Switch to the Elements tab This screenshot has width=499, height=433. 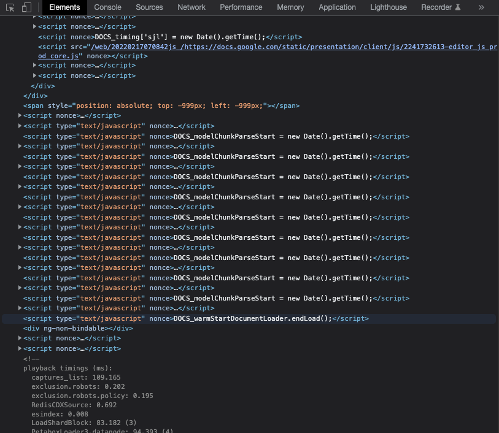click(64, 7)
